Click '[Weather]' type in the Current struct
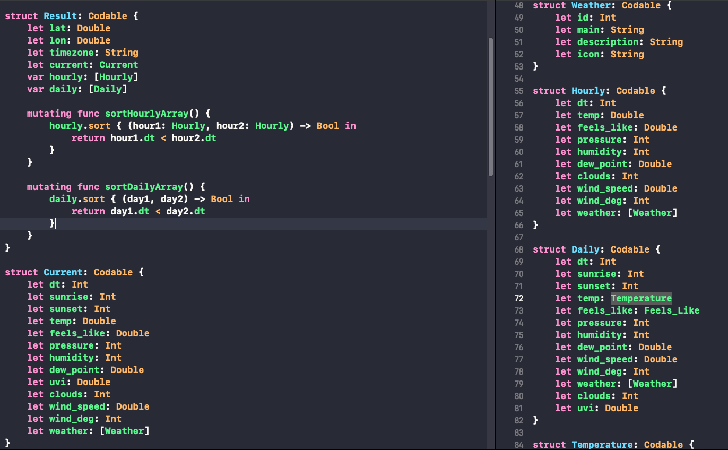 pyautogui.click(x=124, y=431)
